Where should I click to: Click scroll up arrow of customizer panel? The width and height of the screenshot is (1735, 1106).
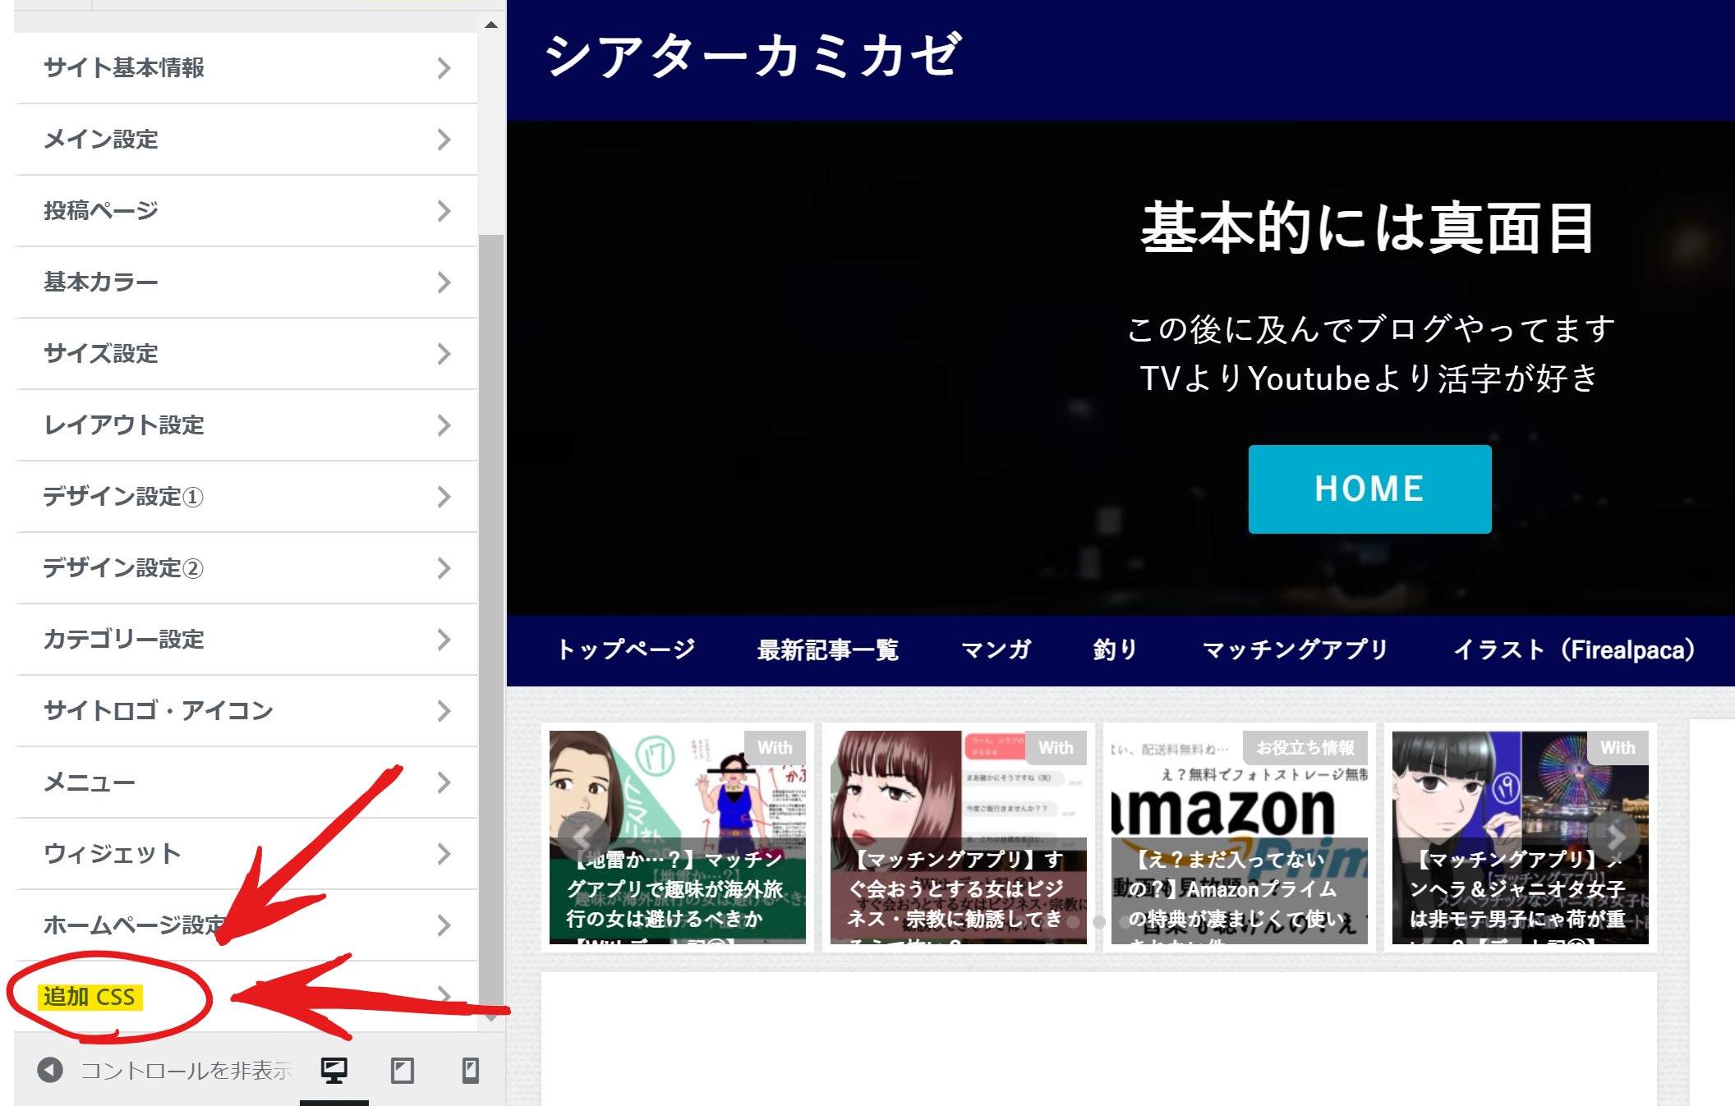[x=491, y=25]
